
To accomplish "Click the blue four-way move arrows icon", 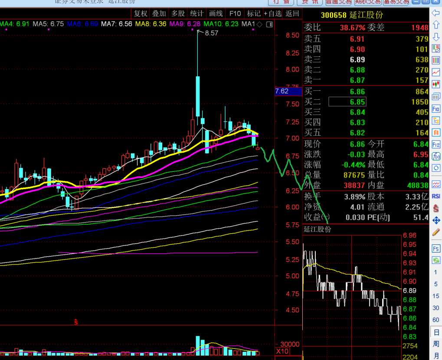I will coord(436,220).
